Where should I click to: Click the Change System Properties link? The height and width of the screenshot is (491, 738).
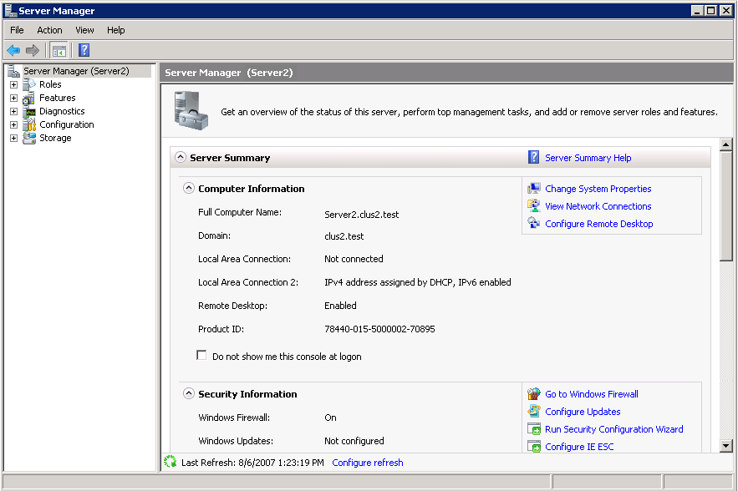pyautogui.click(x=598, y=189)
